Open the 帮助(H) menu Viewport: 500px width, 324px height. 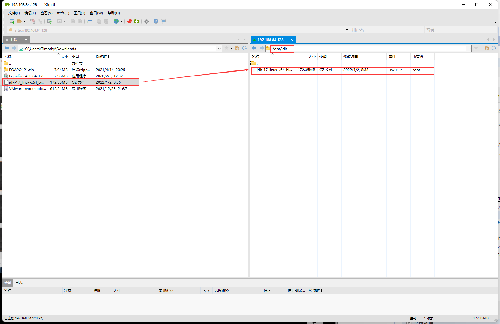114,13
